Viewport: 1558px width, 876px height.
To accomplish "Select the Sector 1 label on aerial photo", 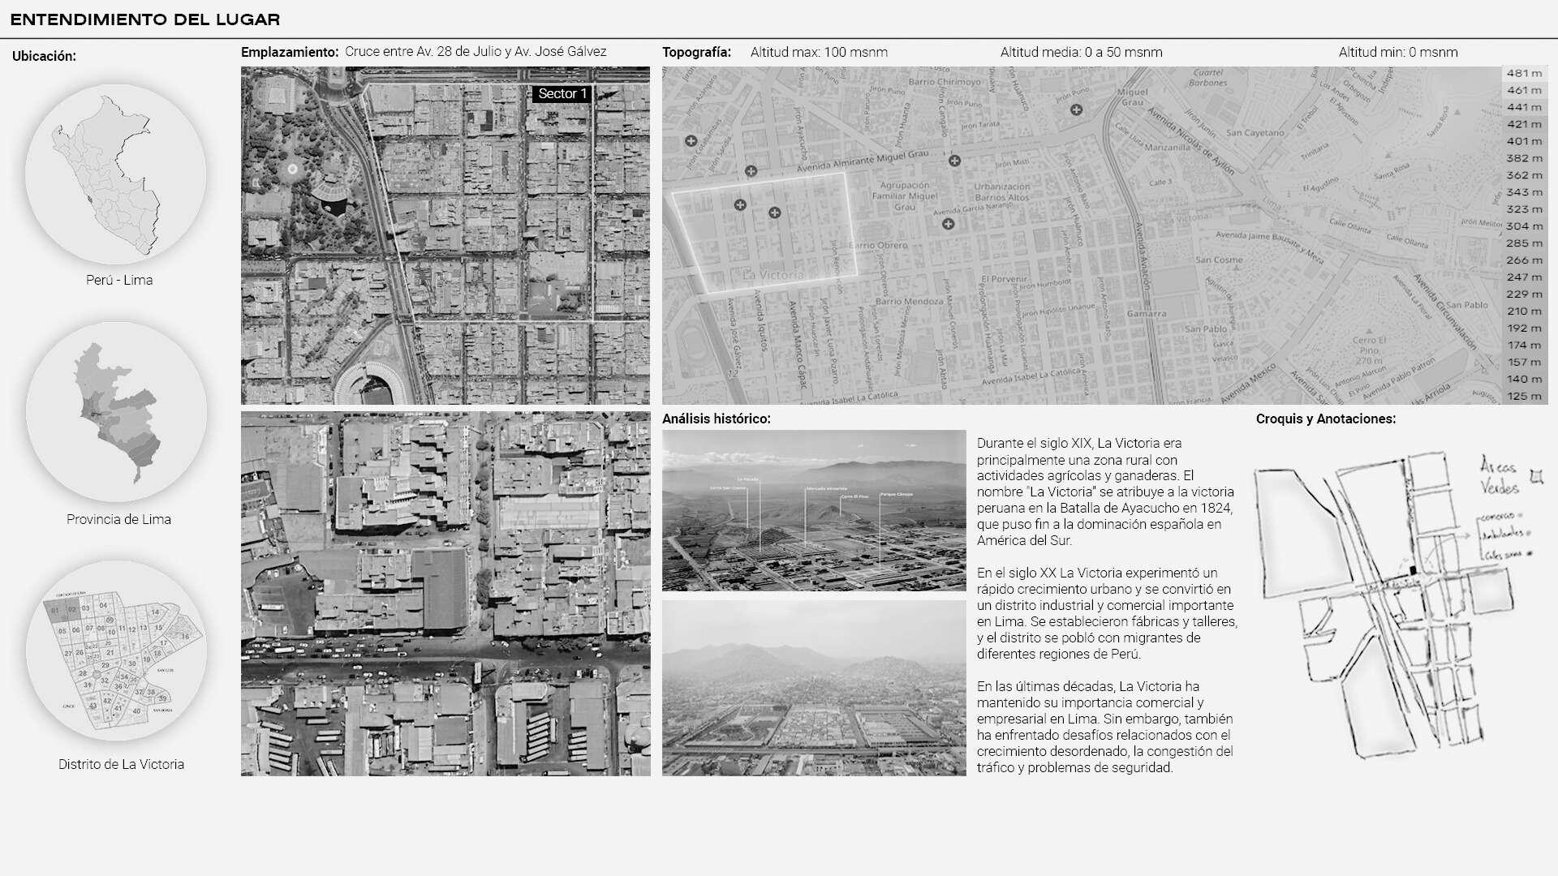I will coord(562,94).
